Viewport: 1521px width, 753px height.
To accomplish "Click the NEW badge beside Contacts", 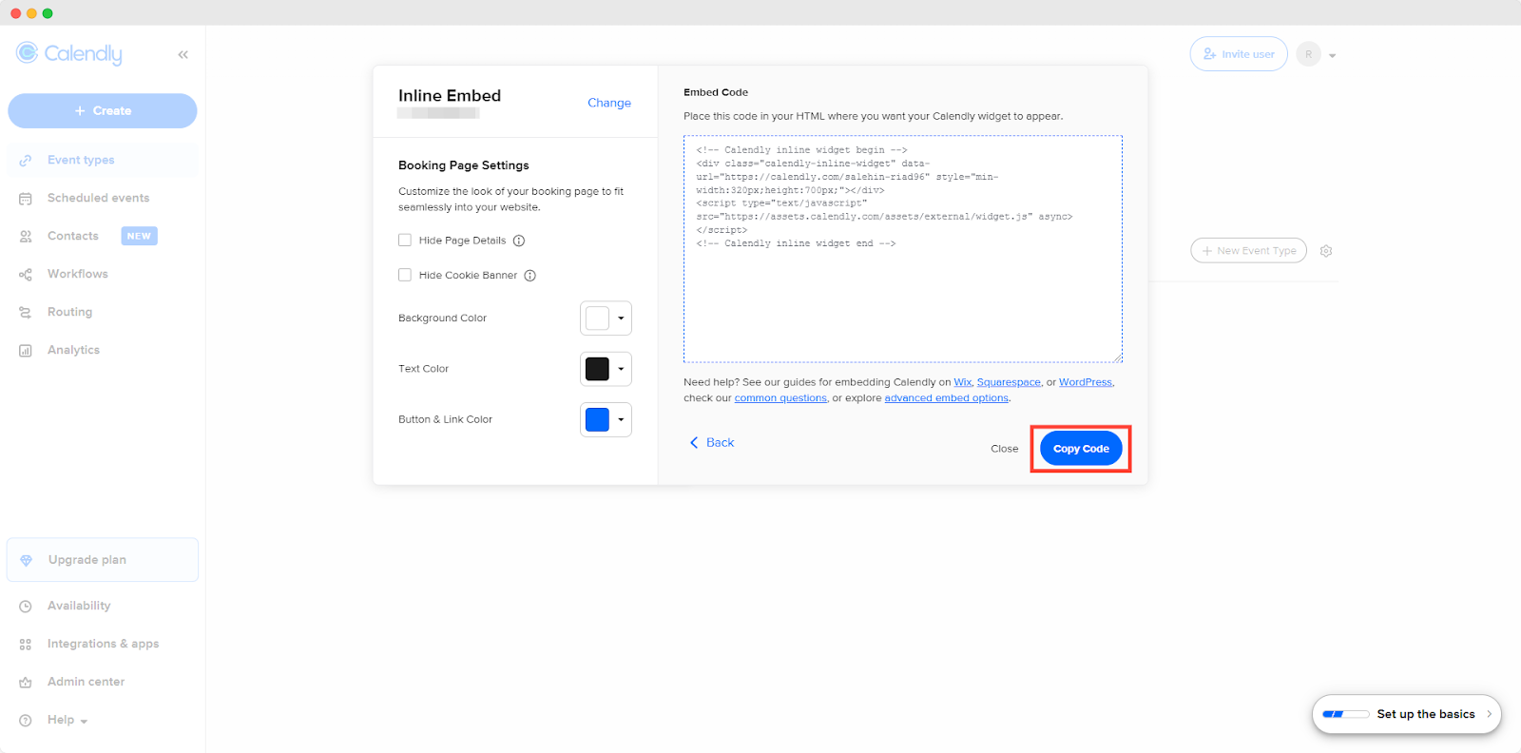I will (139, 236).
